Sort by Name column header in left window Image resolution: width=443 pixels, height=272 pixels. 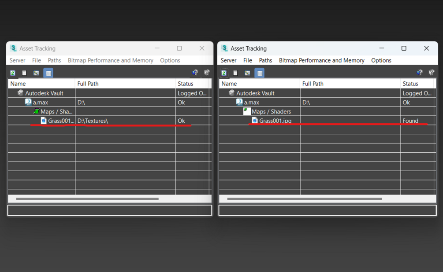coord(41,84)
